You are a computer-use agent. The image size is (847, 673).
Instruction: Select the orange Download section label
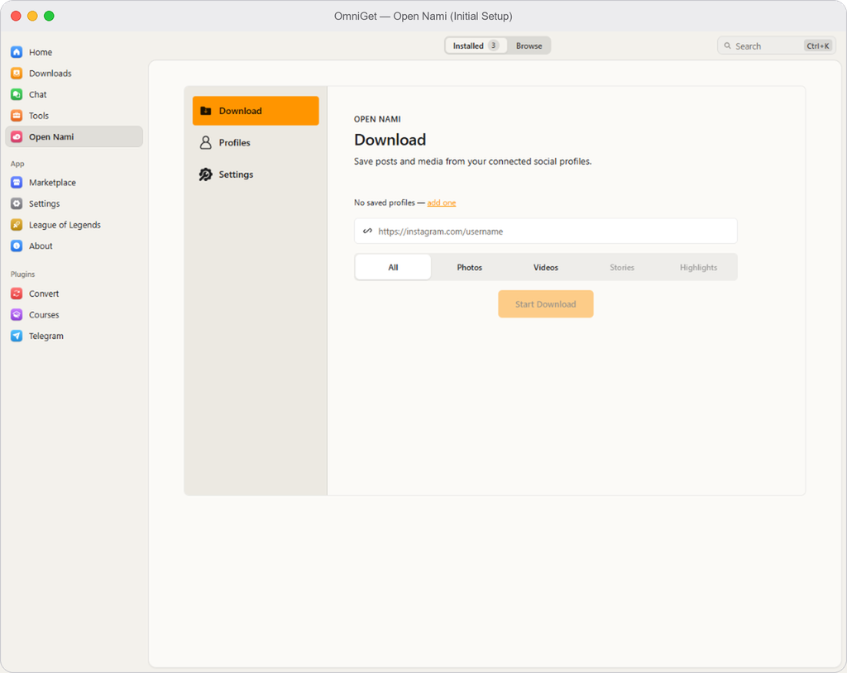coord(241,111)
